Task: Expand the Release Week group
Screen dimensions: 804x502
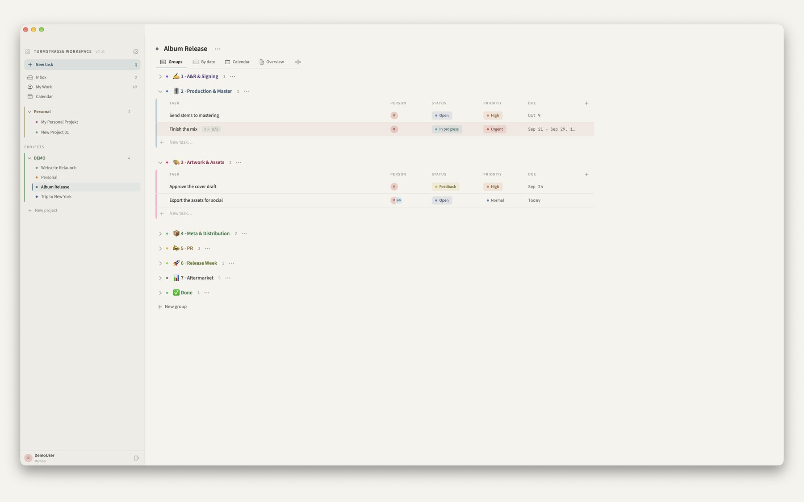Action: 160,263
